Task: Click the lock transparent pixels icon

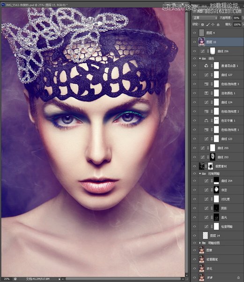Action: pyautogui.click(x=203, y=24)
